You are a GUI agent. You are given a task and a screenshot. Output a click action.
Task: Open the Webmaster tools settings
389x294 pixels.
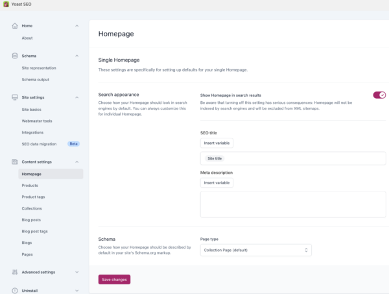[37, 121]
